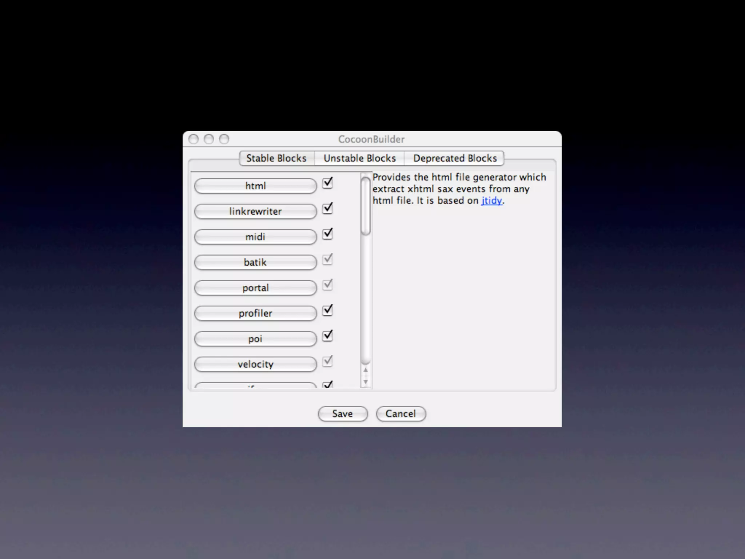Click the html block button

coord(255,186)
